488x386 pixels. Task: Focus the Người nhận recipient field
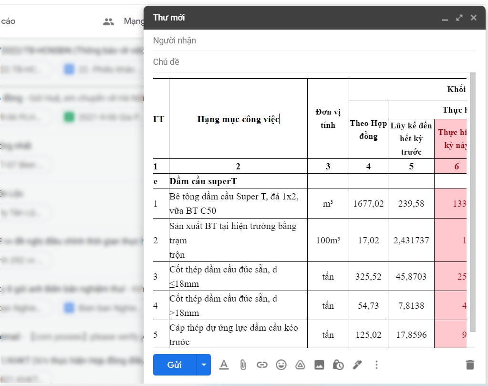point(314,41)
